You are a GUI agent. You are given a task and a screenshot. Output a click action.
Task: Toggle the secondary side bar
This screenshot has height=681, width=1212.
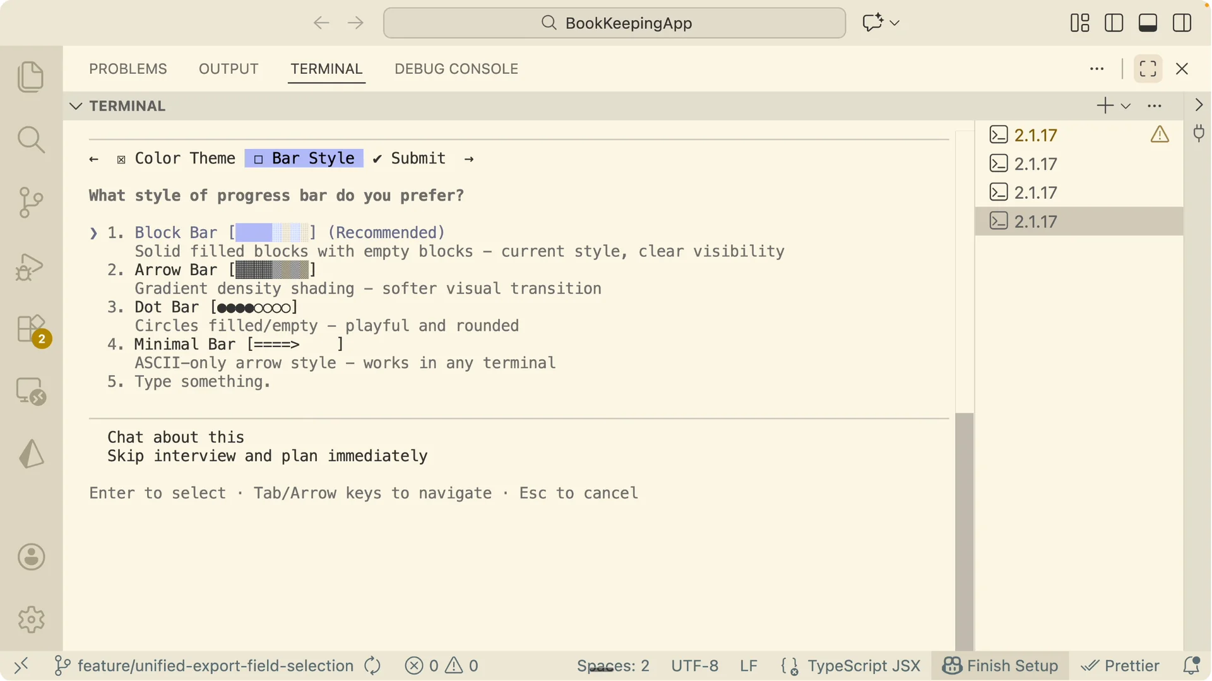click(1182, 23)
